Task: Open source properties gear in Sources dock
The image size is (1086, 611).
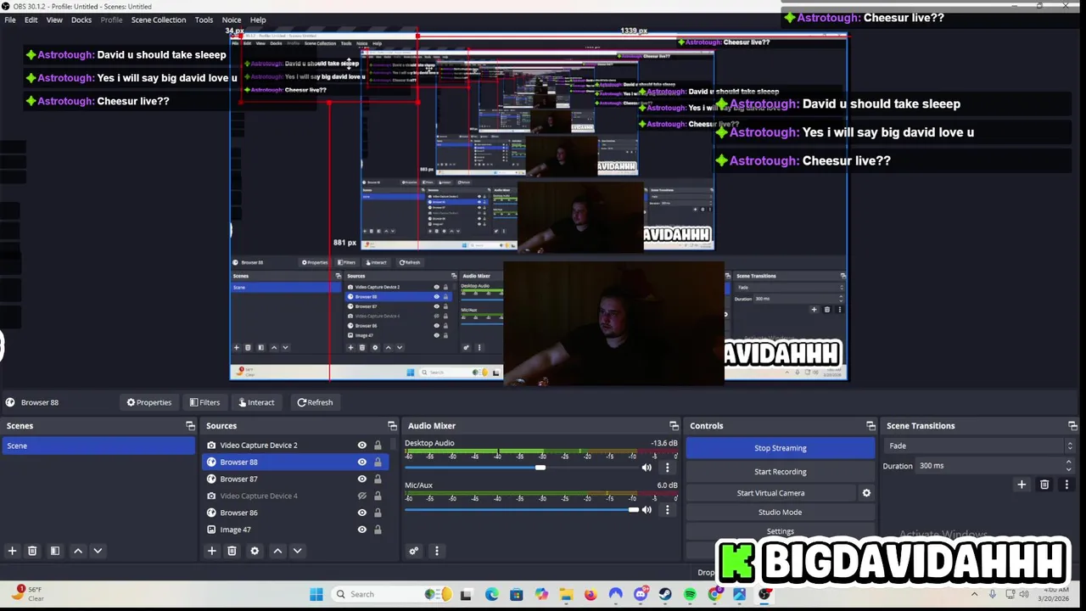Action: click(x=255, y=551)
